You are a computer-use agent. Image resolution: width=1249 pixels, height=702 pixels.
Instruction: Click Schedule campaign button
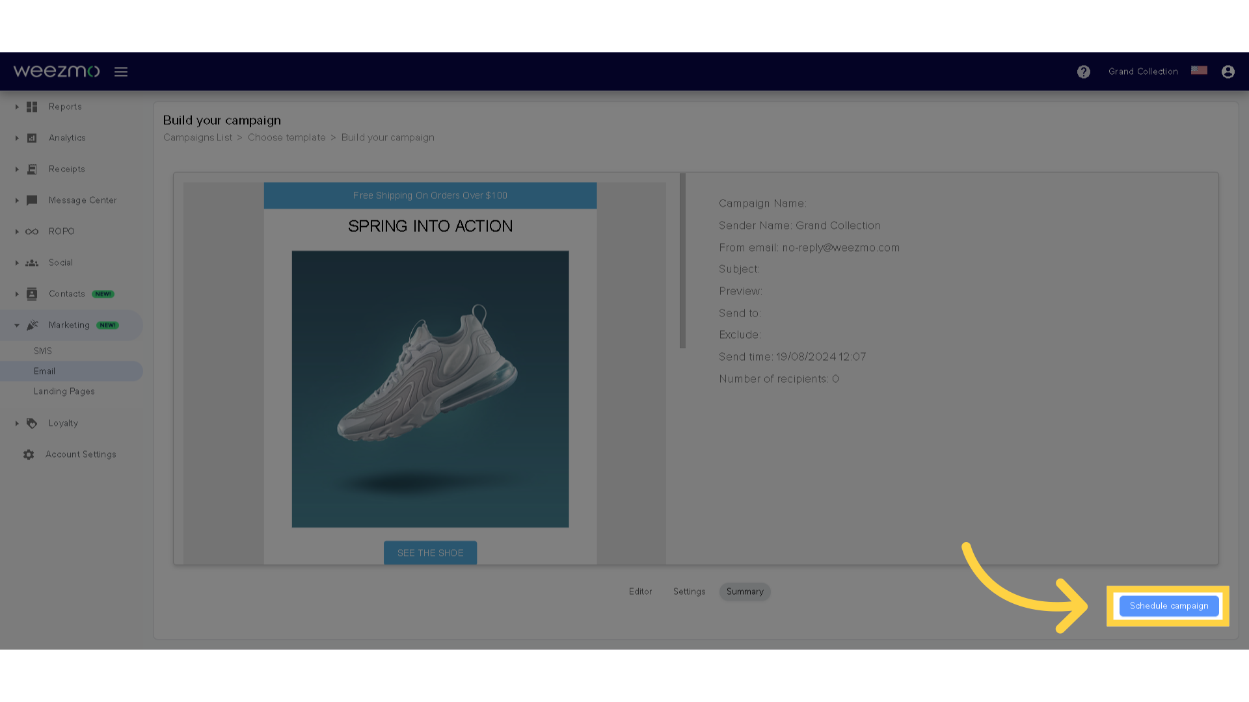click(1169, 605)
